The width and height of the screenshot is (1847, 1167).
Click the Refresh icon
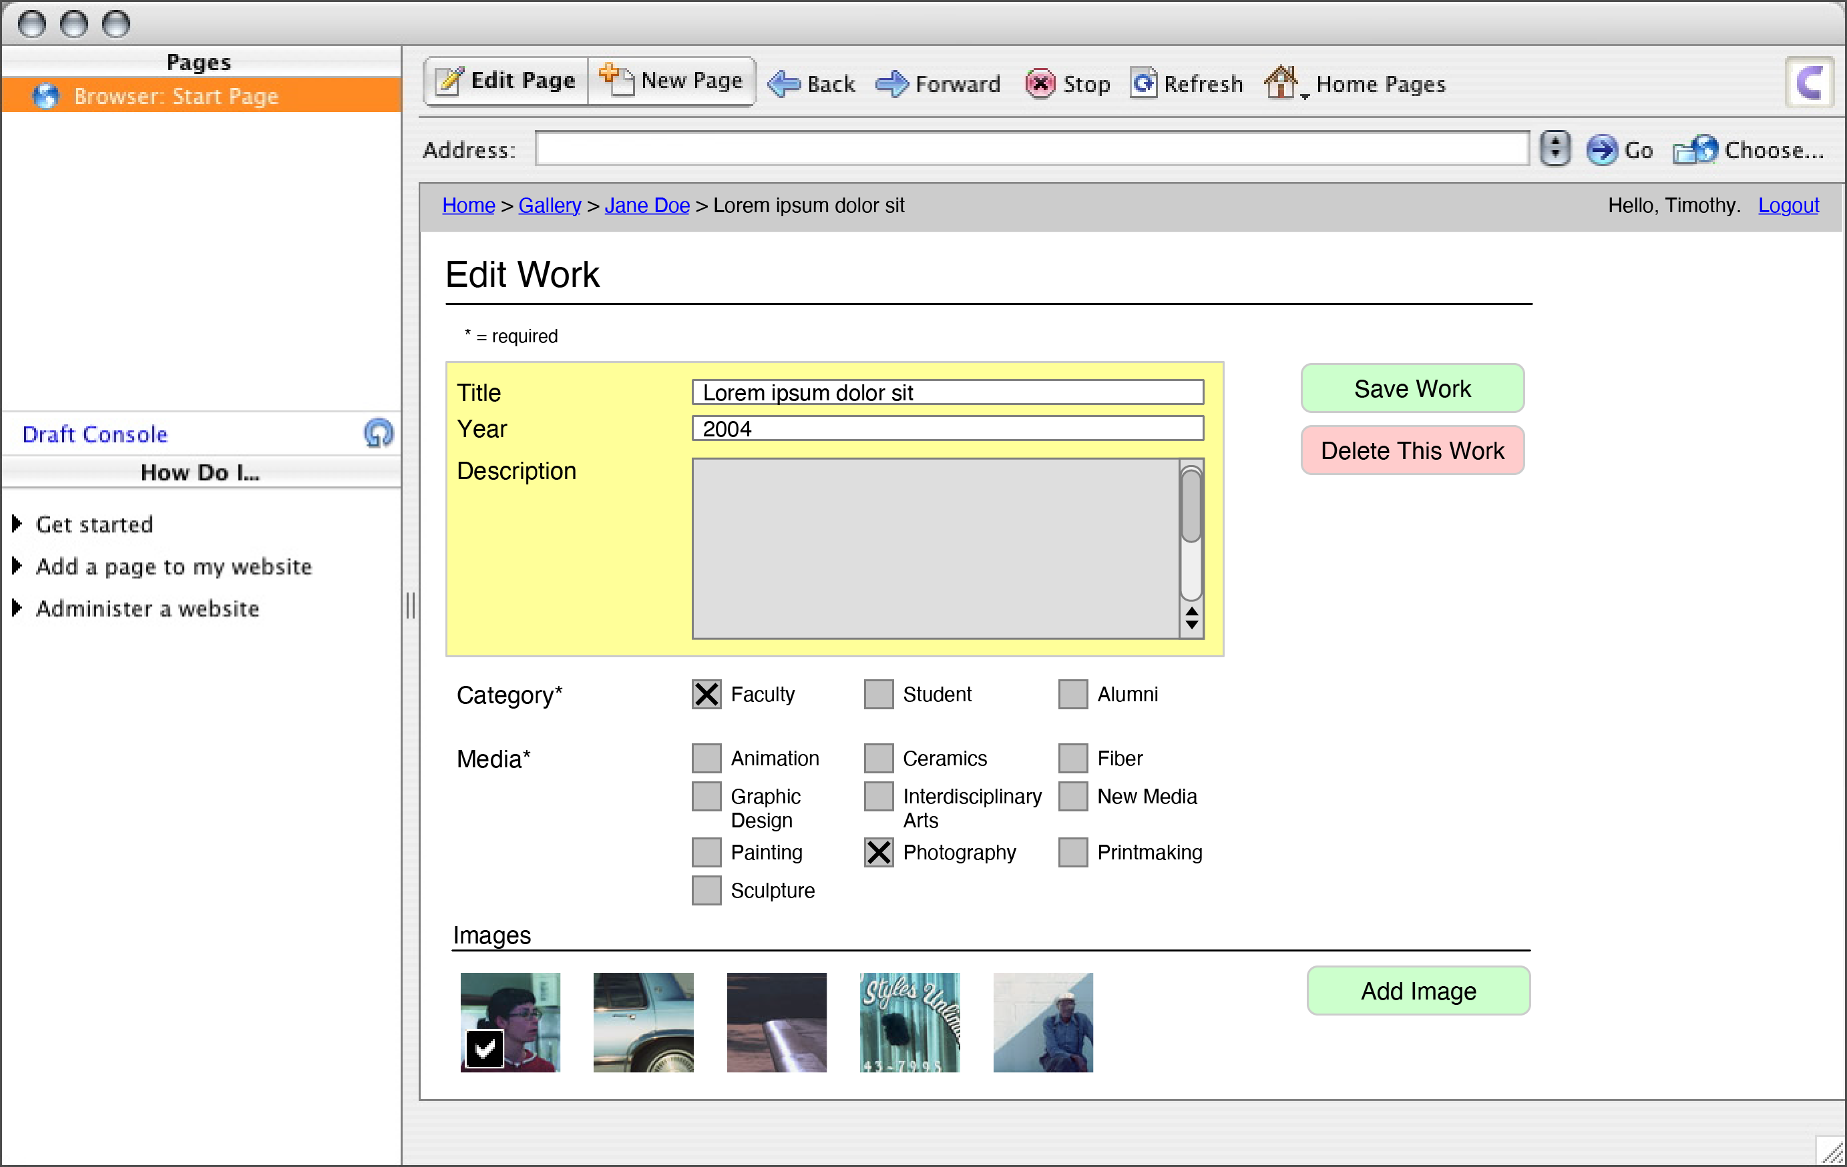pos(1144,83)
